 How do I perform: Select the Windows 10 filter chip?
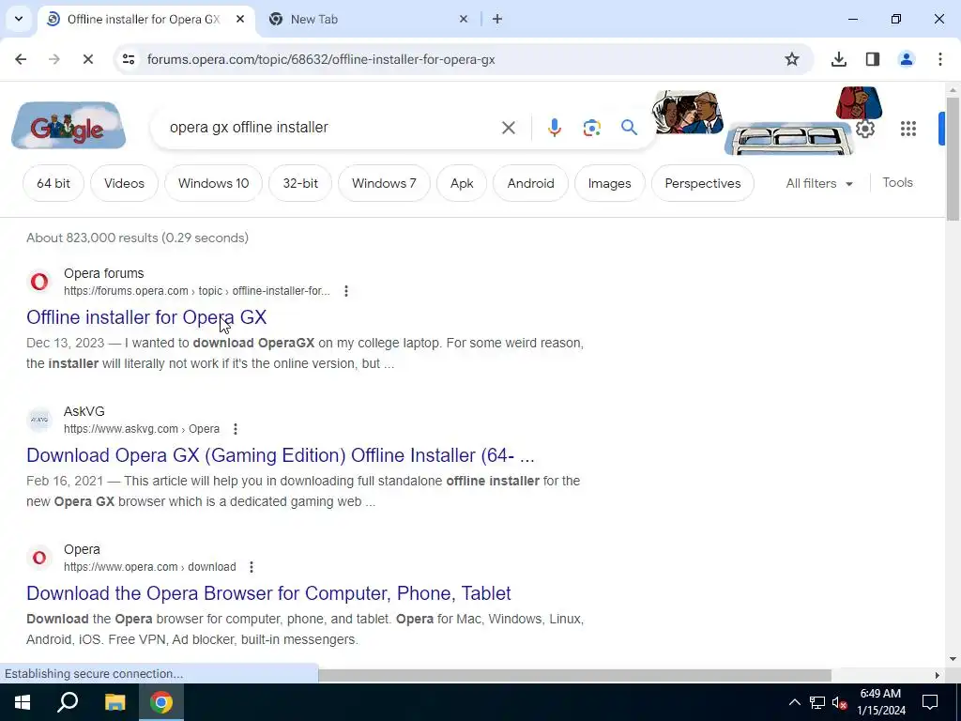pos(213,183)
